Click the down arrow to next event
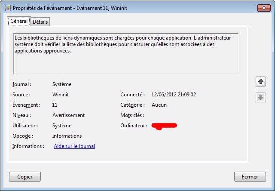This screenshot has width=275, height=191. pyautogui.click(x=261, y=97)
